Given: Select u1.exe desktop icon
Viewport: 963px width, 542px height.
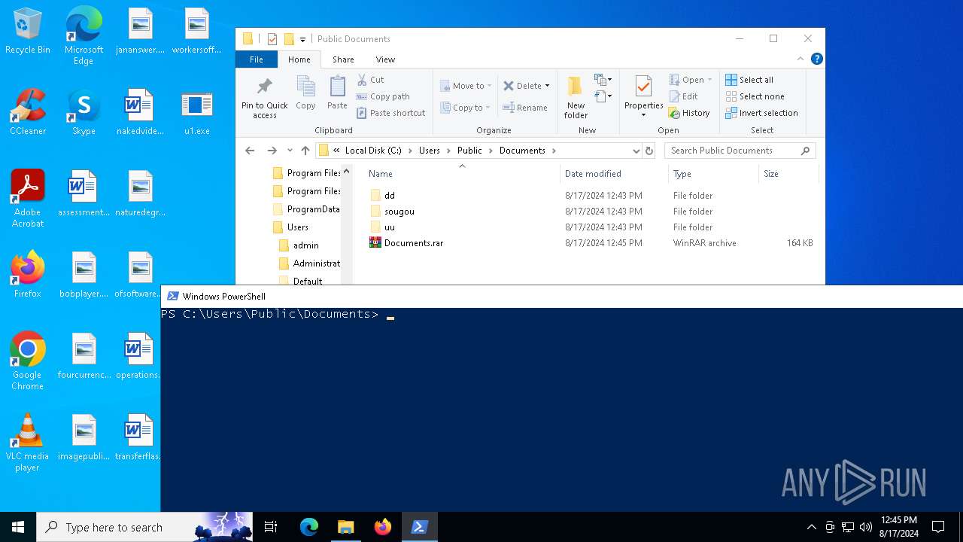Looking at the screenshot, I should (x=197, y=112).
